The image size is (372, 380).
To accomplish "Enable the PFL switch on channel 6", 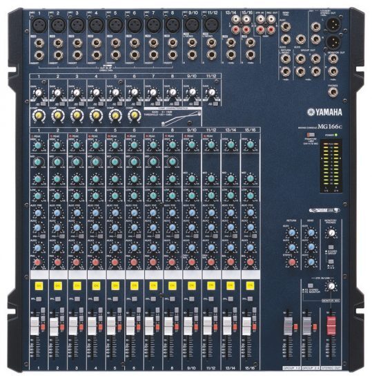I will (135, 299).
